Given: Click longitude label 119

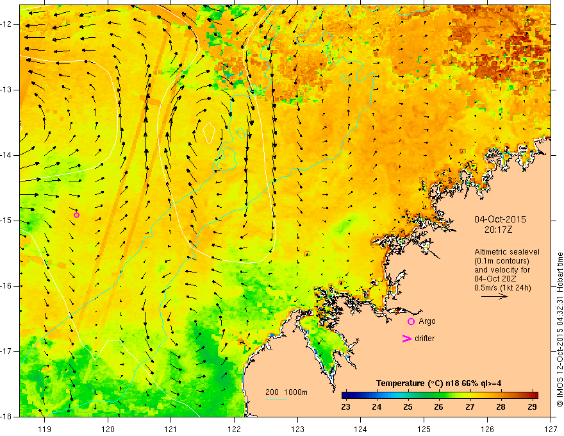Looking at the screenshot, I should pyautogui.click(x=45, y=430).
